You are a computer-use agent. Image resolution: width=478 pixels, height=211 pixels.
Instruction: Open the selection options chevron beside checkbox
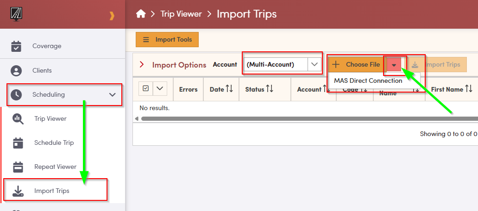pyautogui.click(x=160, y=88)
